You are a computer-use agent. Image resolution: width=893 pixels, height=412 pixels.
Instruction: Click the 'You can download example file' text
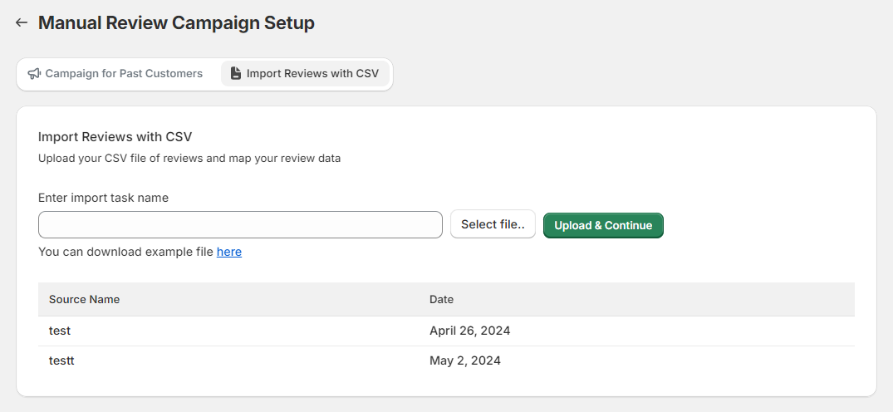point(126,252)
